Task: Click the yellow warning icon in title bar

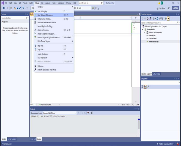Action: (159, 3)
